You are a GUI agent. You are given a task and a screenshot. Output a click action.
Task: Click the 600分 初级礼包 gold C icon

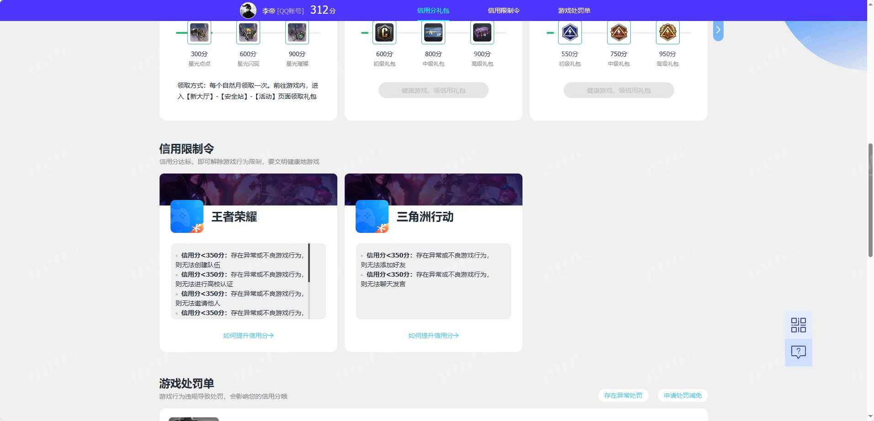[x=384, y=32]
